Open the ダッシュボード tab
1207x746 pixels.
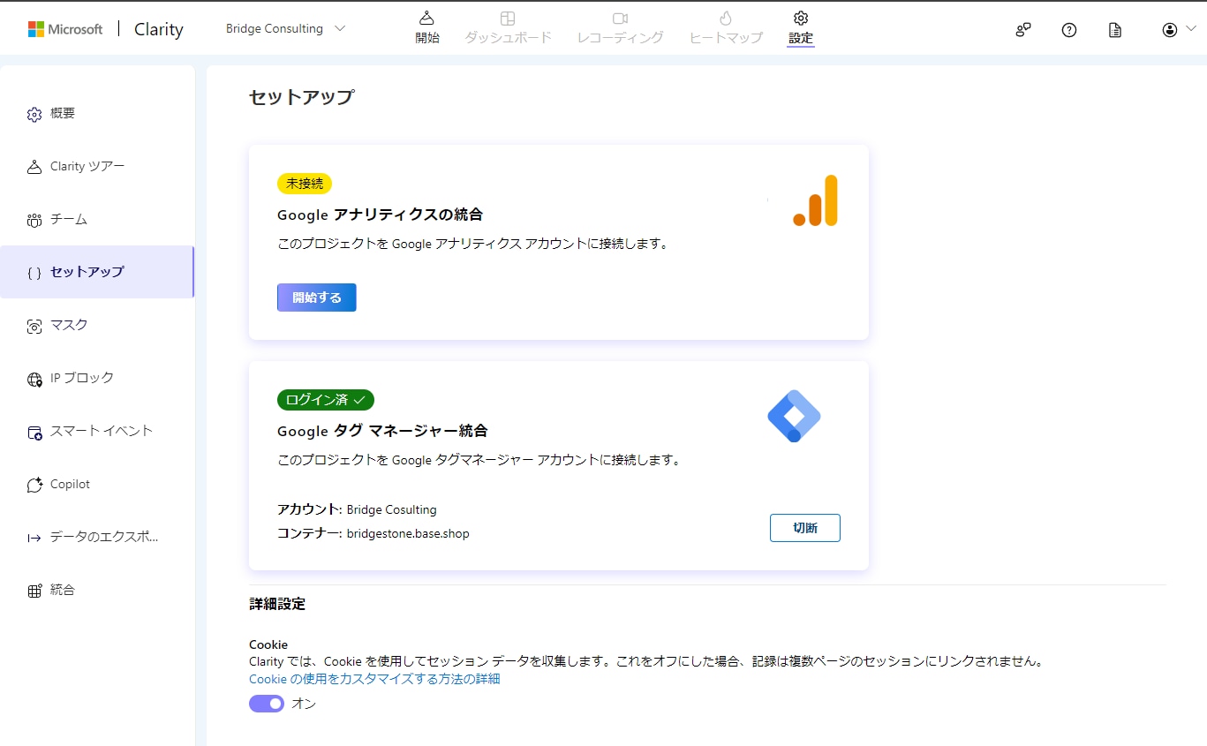pyautogui.click(x=508, y=28)
